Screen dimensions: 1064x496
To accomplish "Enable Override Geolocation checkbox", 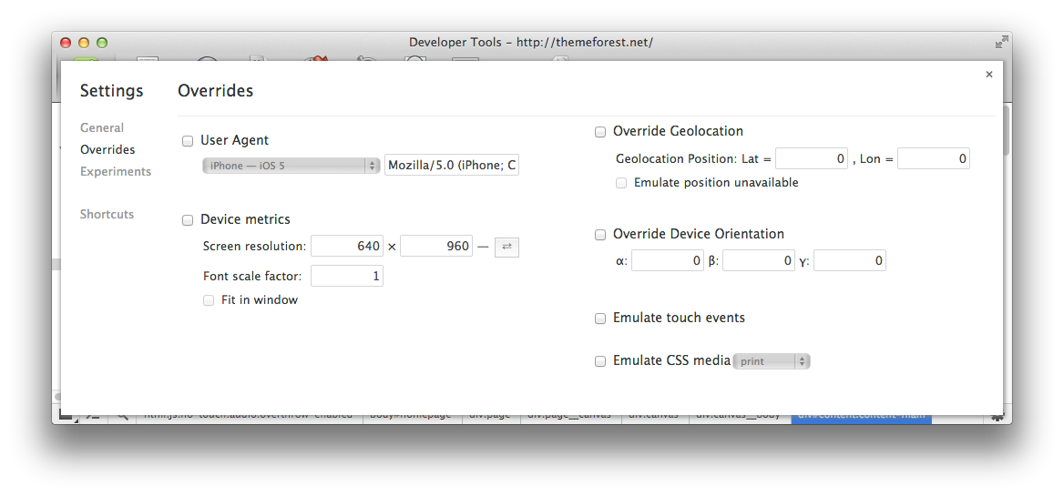I will coord(599,132).
